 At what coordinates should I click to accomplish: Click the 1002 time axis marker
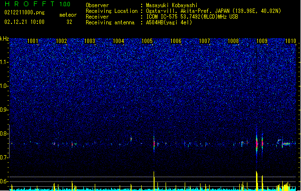(61, 41)
